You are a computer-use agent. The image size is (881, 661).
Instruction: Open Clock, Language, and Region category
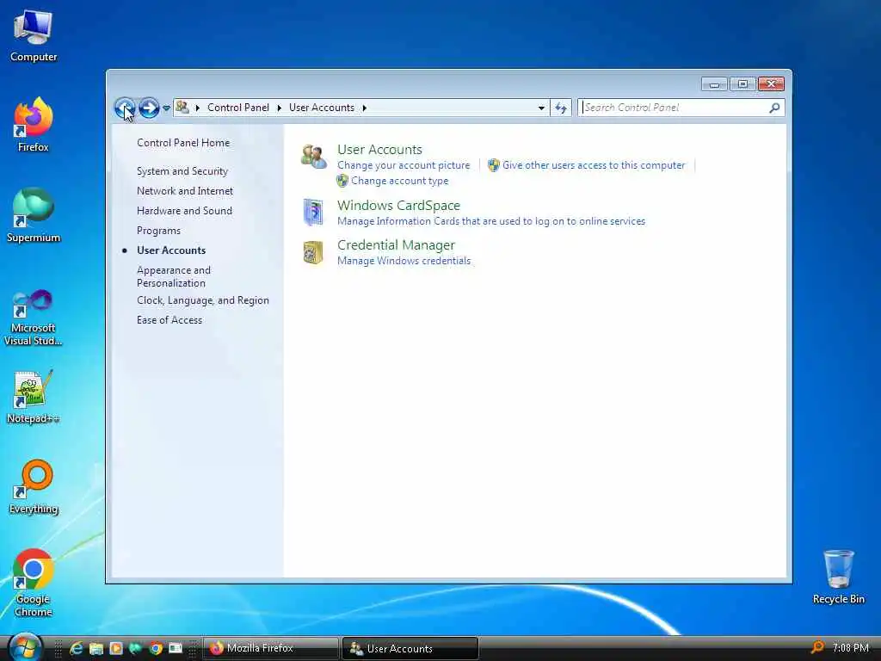click(x=203, y=300)
